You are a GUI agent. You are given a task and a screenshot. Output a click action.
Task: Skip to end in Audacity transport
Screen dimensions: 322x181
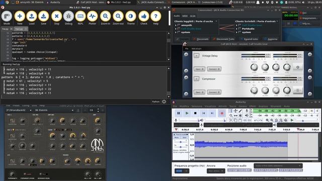pyautogui.click(x=212, y=113)
